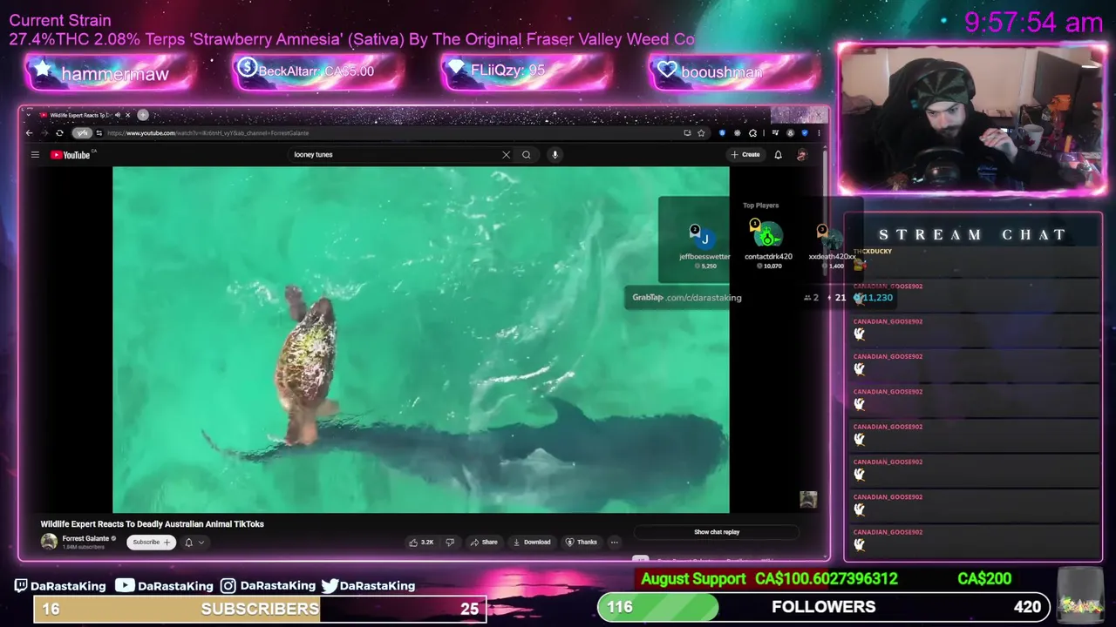The height and width of the screenshot is (627, 1116).
Task: Open more actions ellipsis under video
Action: pyautogui.click(x=614, y=542)
